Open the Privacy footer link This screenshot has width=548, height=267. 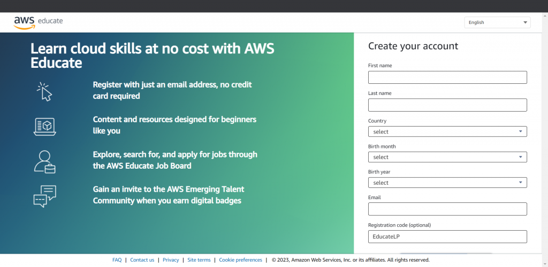171,260
